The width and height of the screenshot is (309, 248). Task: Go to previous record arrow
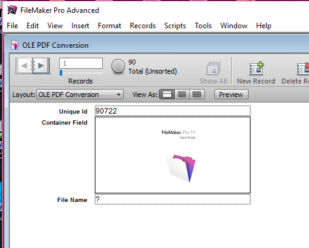24,66
